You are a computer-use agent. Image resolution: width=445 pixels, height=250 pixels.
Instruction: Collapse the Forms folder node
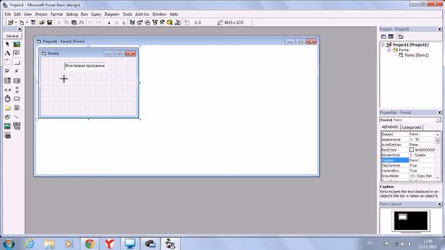pyautogui.click(x=389, y=50)
